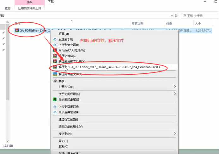Switch to the 压缩的文件夹工具 tab
The width and height of the screenshot is (219, 154).
coord(29,9)
